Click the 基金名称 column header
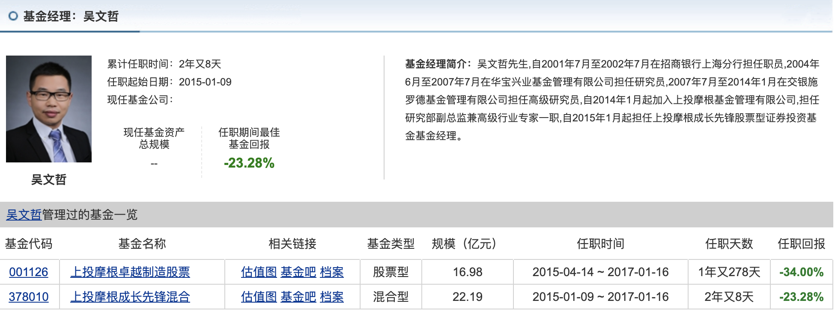Viewport: 835px width, 318px height. 142,244
